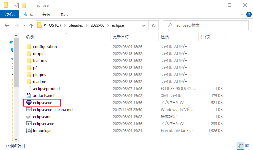
Task: Open the eclipse.exe application icon
Action: pyautogui.click(x=29, y=102)
